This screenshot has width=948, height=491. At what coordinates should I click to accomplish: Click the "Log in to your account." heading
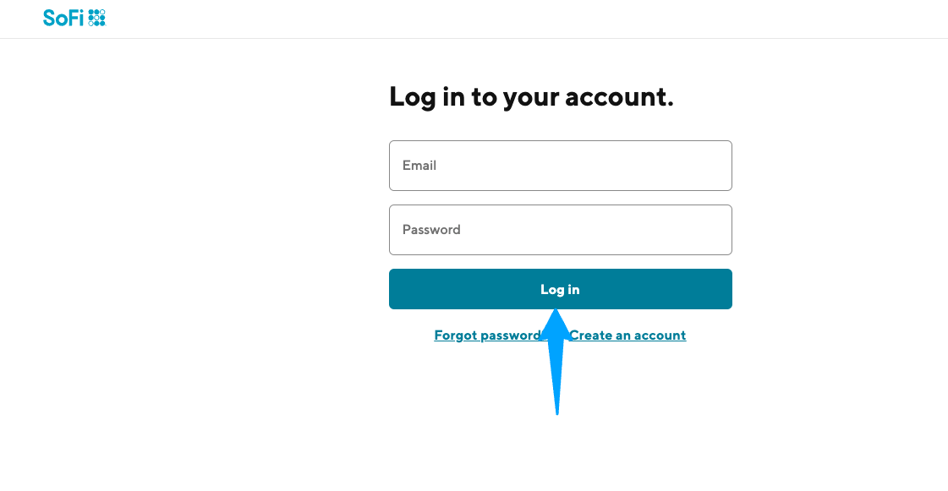click(x=531, y=97)
